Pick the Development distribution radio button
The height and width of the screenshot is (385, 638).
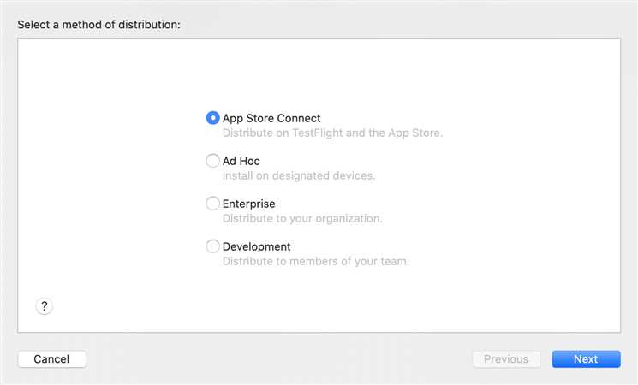212,246
